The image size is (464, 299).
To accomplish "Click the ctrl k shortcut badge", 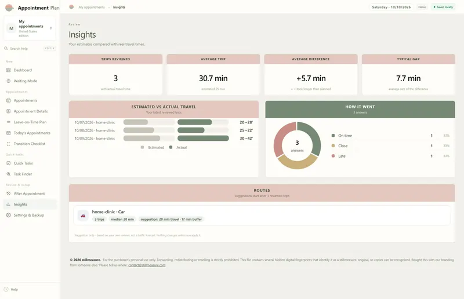I will [x=49, y=48].
